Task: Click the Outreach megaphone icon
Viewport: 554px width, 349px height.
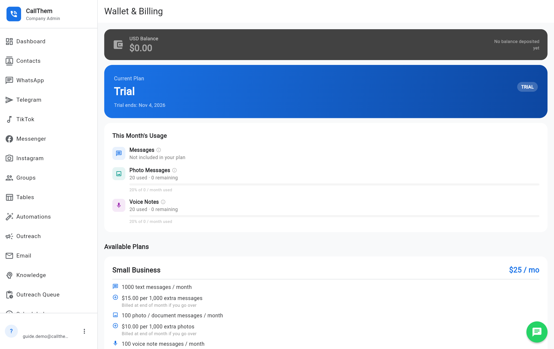Action: (x=9, y=236)
